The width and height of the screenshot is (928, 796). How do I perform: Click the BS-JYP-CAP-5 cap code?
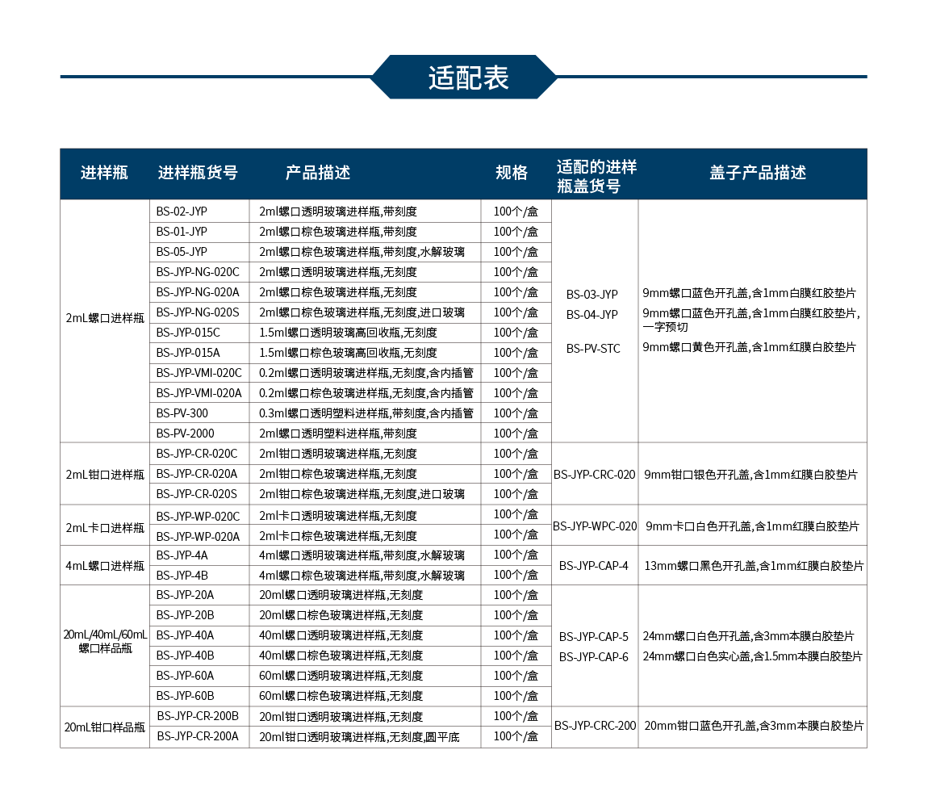point(594,637)
